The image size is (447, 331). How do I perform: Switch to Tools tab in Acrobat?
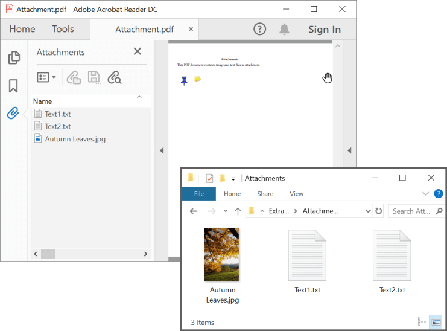tap(63, 29)
